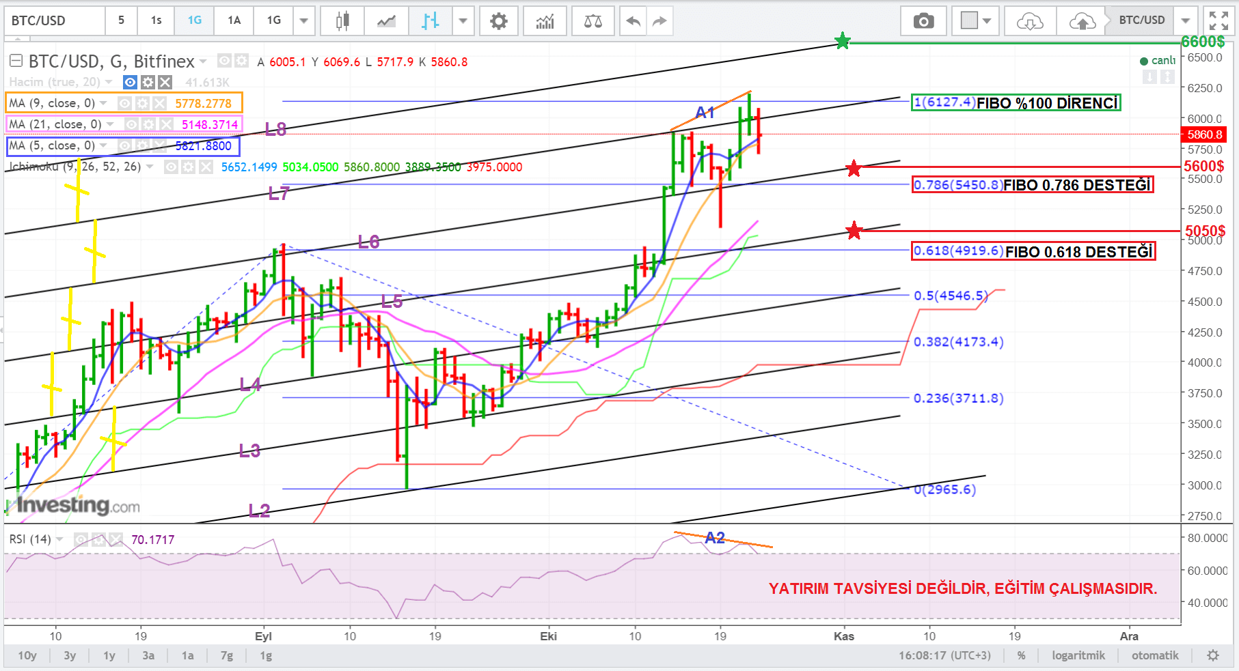Viewport: 1239px width, 671px height.
Task: Open chart settings gear in bottom bar
Action: tap(1213, 655)
